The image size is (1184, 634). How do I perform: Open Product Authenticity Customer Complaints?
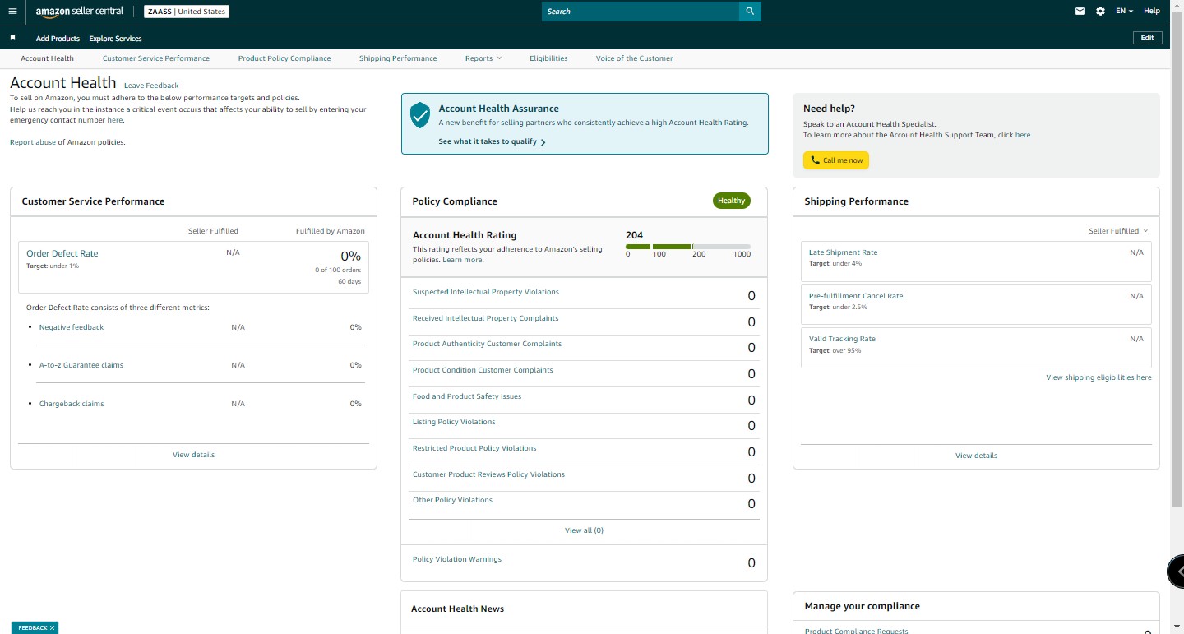488,344
